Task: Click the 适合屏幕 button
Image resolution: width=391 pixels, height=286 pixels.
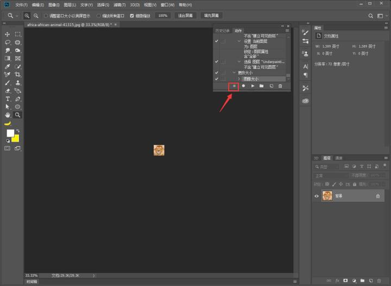Action: (x=186, y=16)
